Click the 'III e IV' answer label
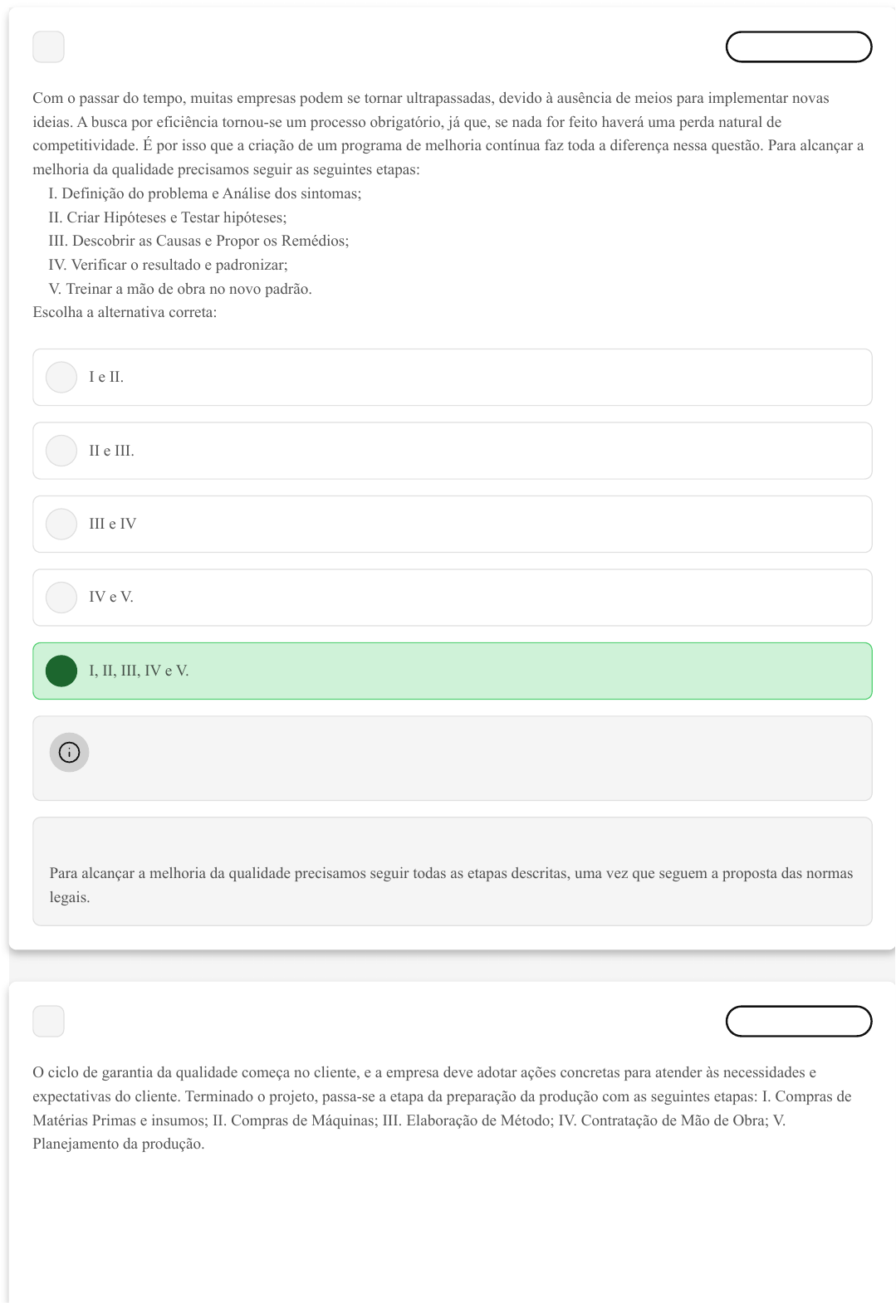This screenshot has height=1303, width=896. tap(112, 524)
